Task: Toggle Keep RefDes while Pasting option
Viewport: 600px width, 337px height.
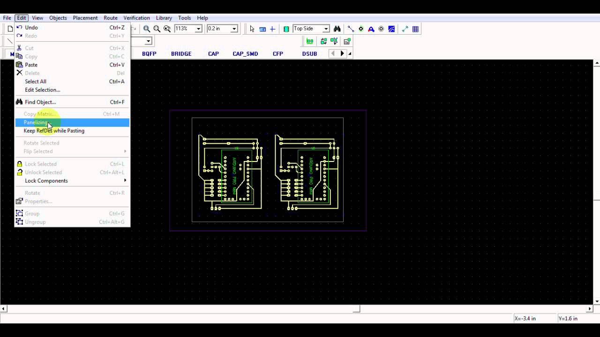Action: point(72,131)
